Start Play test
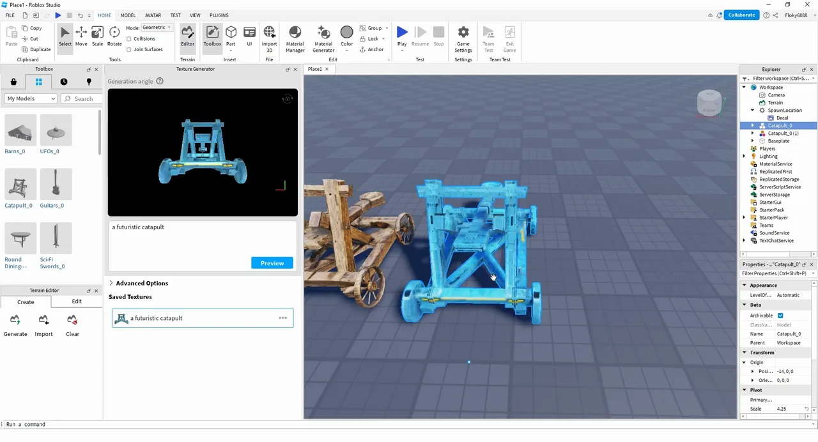This screenshot has height=442, width=818. point(402,36)
